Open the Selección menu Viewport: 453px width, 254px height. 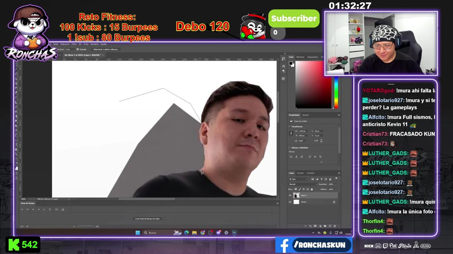[x=65, y=44]
